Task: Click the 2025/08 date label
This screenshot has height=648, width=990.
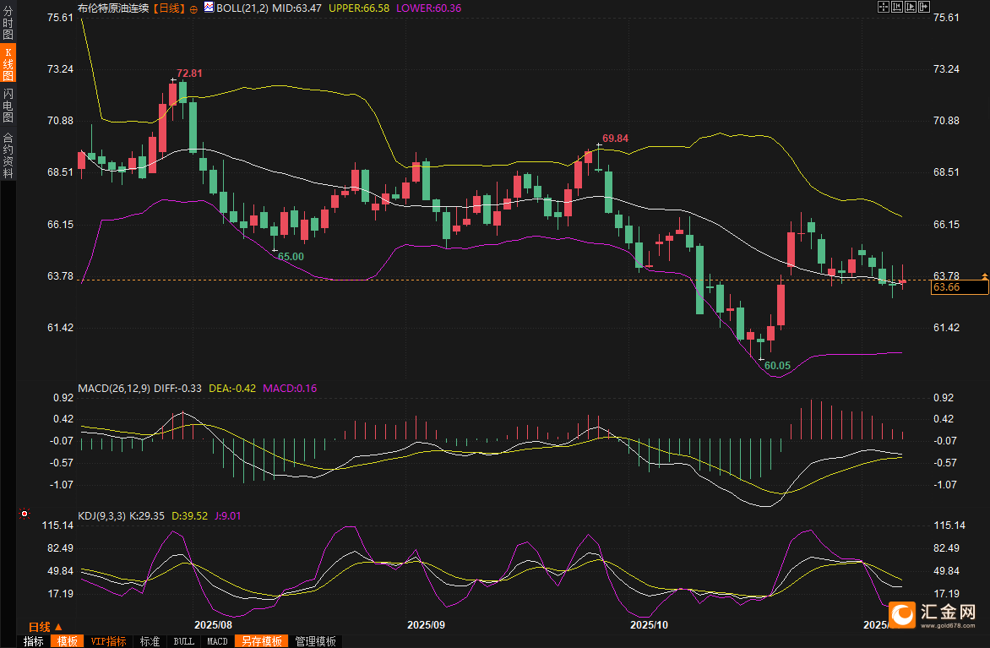Action: tap(213, 625)
